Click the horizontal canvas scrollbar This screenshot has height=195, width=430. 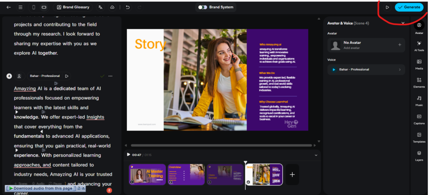(x=221, y=146)
